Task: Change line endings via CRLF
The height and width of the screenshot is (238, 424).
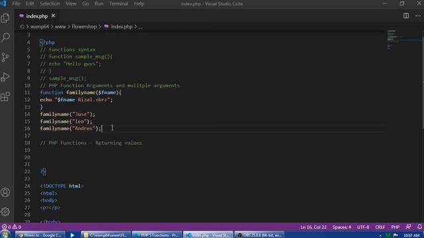Action: pos(380,227)
